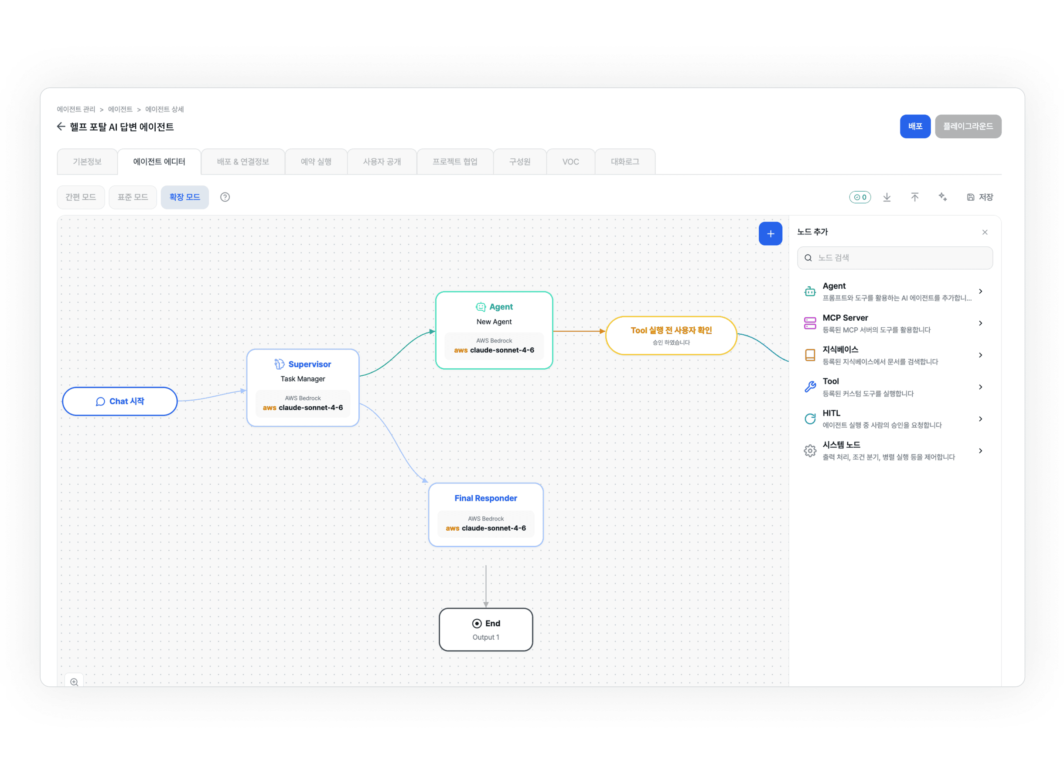
Task: Expand the MCP Server category chevron
Action: 981,323
